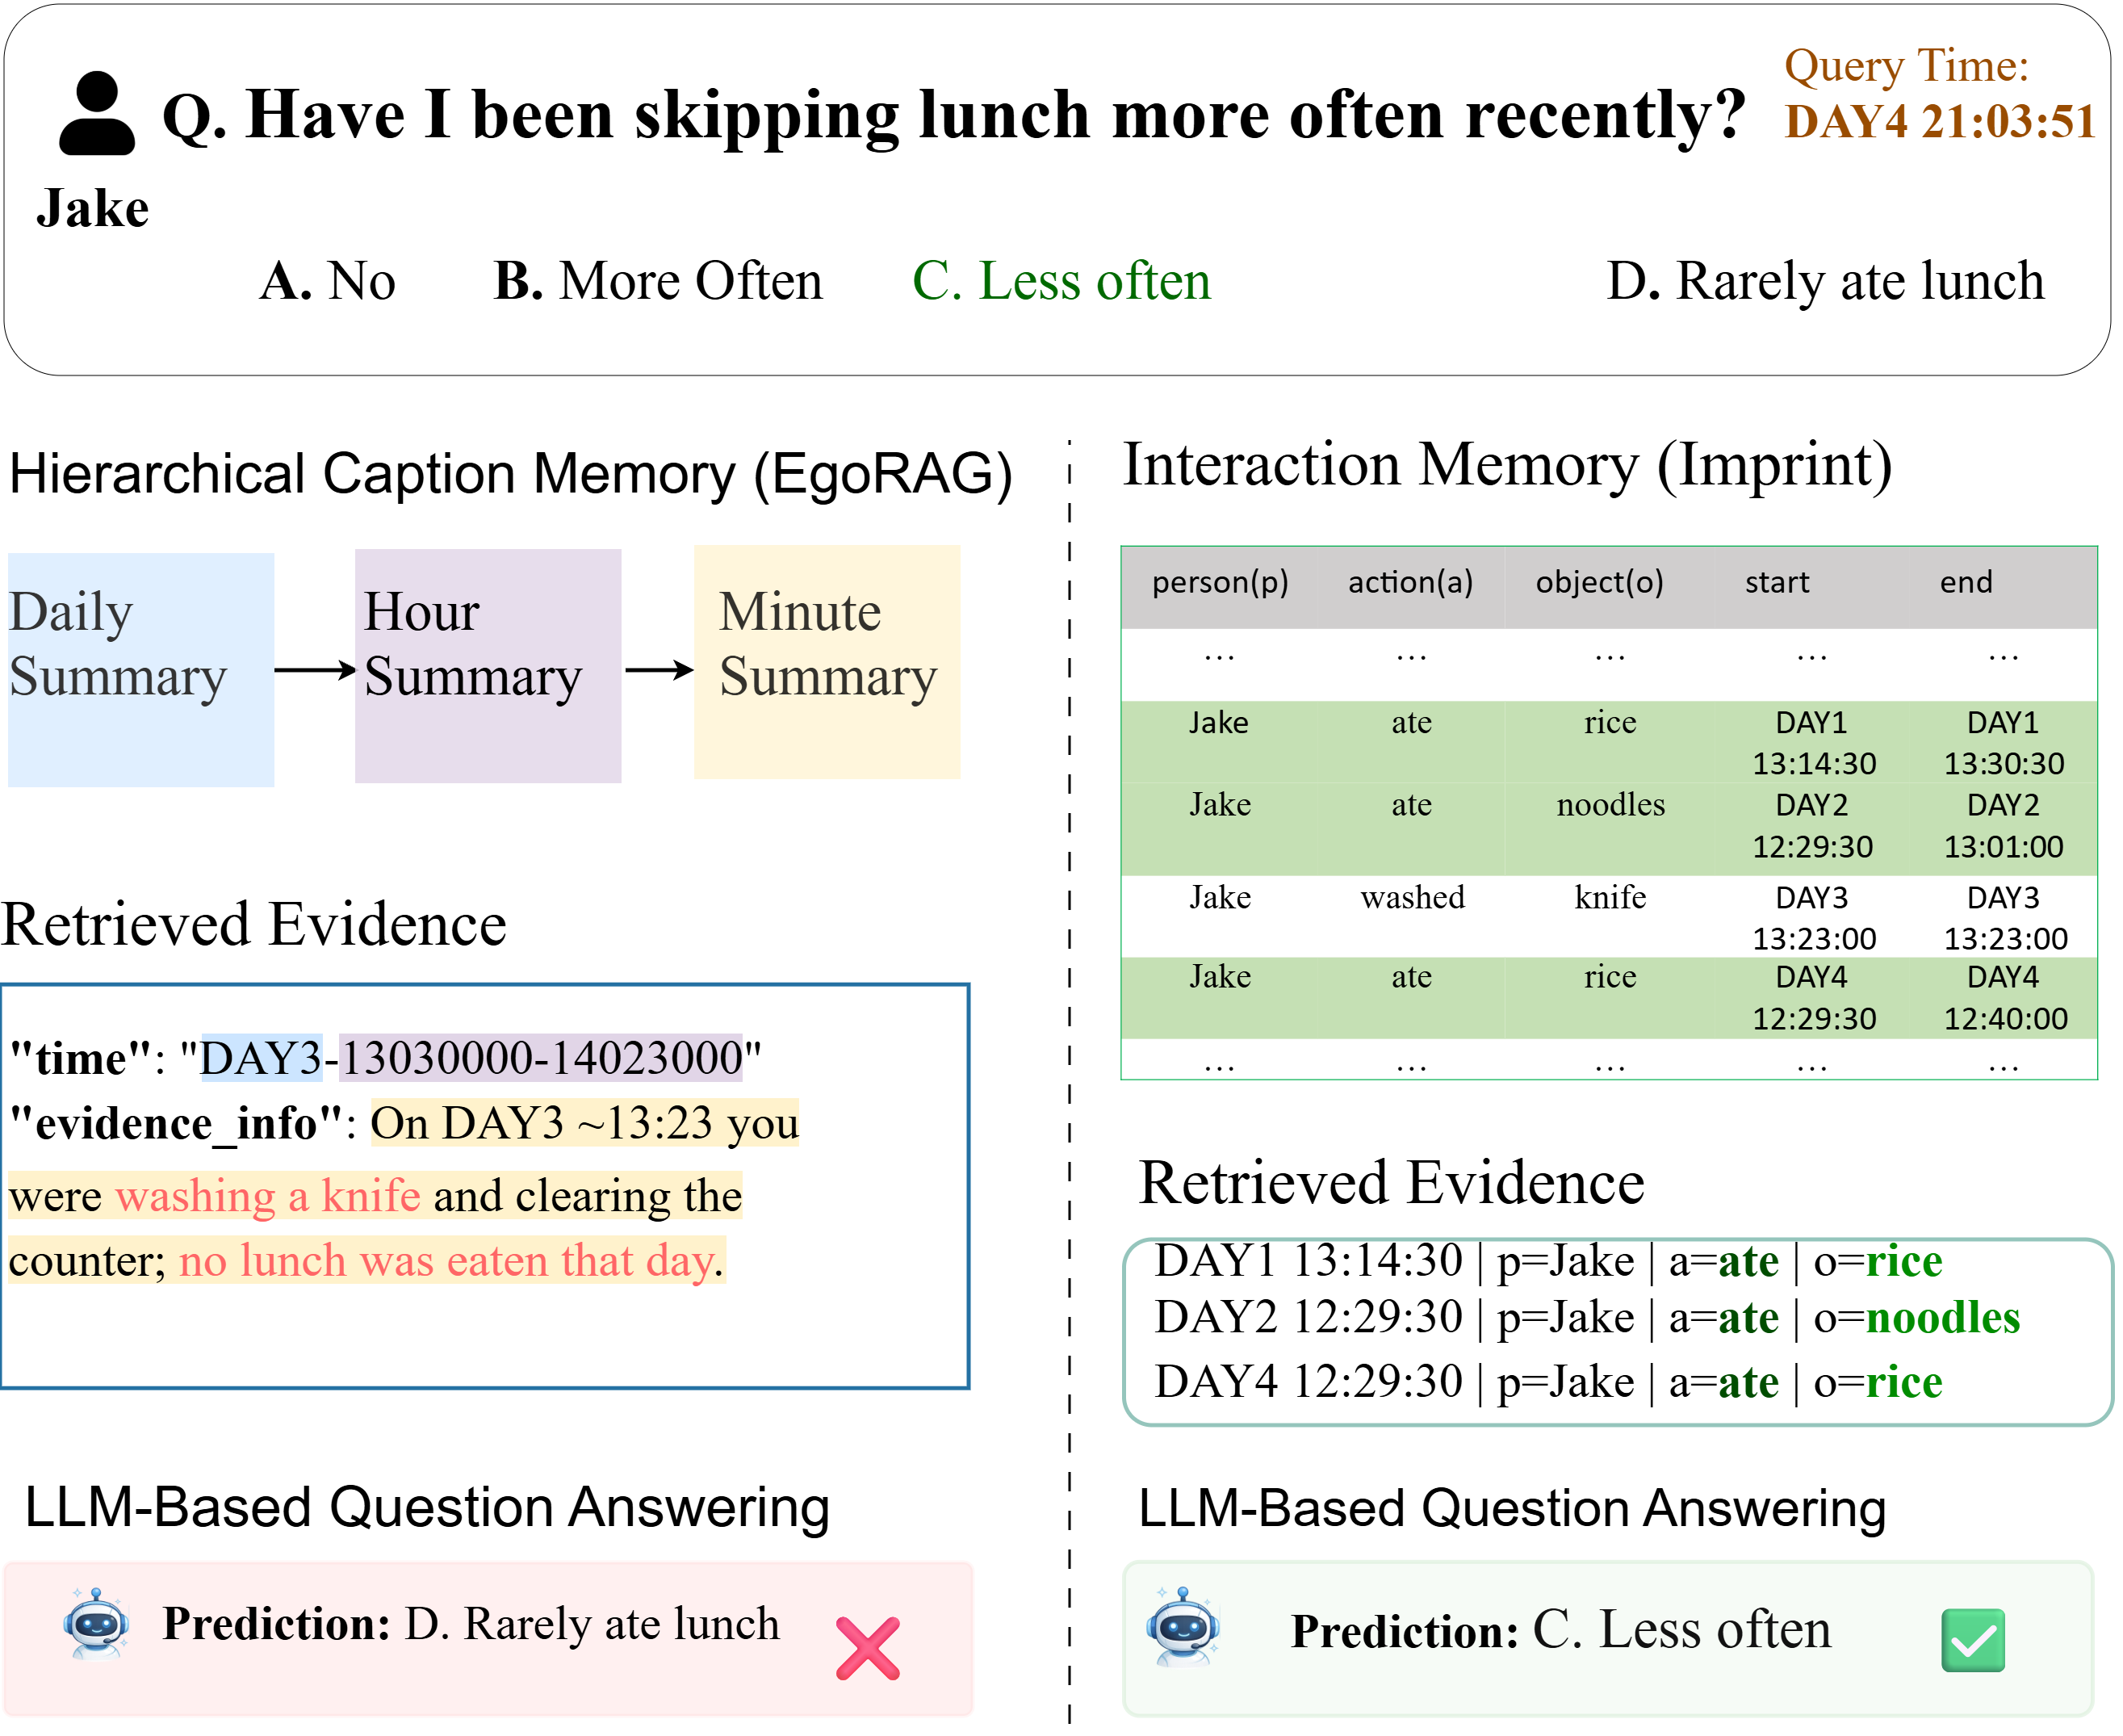Click 'Prediction: D. Rarely ate lunch' text
Image resolution: width=2123 pixels, height=1736 pixels.
point(471,1627)
